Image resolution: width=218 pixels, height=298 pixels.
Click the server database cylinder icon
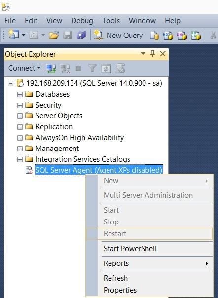[20, 83]
